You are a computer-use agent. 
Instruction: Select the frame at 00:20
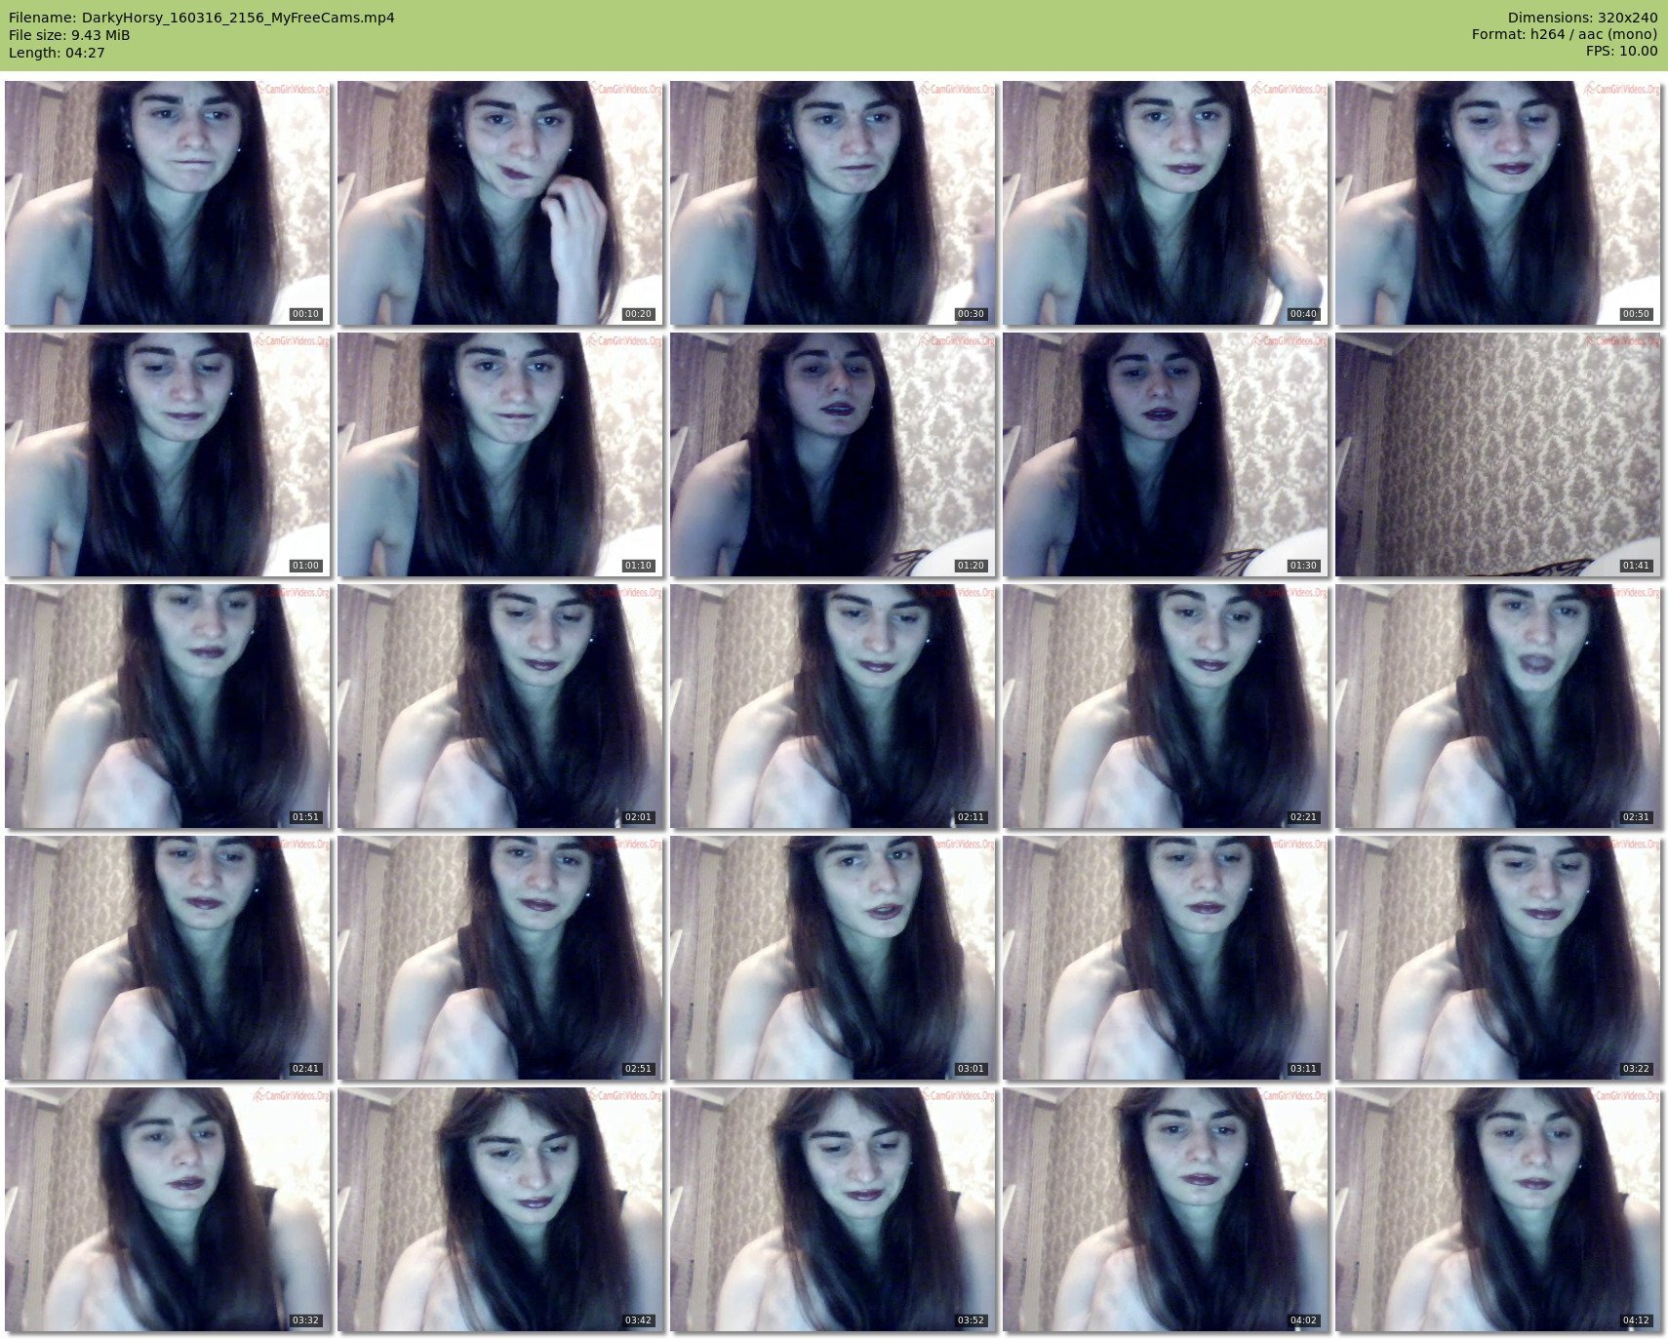pos(500,203)
